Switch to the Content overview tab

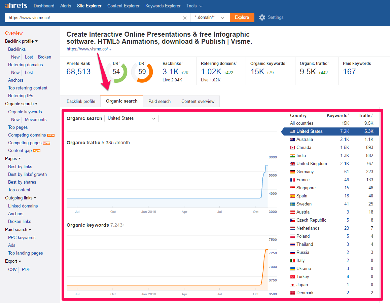coord(198,102)
